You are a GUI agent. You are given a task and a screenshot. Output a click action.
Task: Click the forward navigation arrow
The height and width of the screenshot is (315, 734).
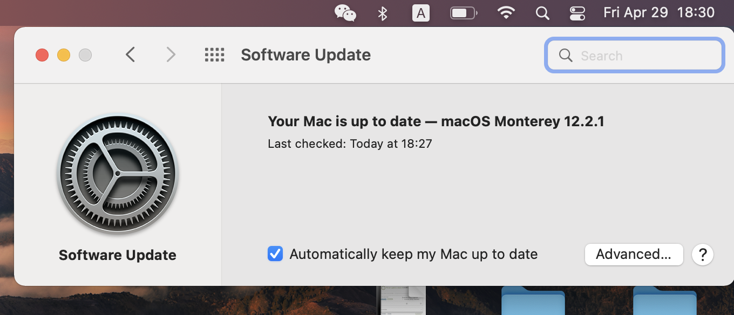(171, 54)
